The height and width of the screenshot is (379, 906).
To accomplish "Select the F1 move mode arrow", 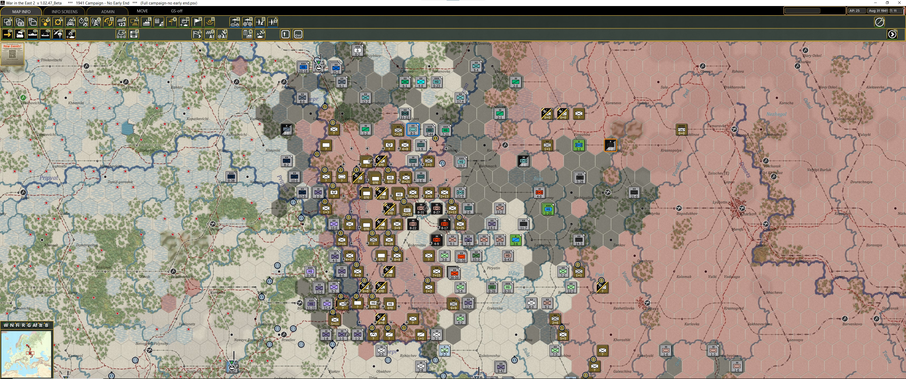I will (7, 34).
